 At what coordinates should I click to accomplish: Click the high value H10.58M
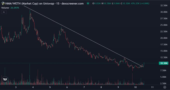click(x=106, y=3)
